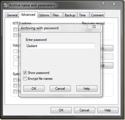Select the Time tab
The image size is (125, 120).
pos(82,15)
